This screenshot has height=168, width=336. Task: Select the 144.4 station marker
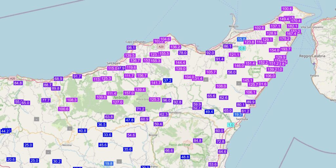coord(180,63)
